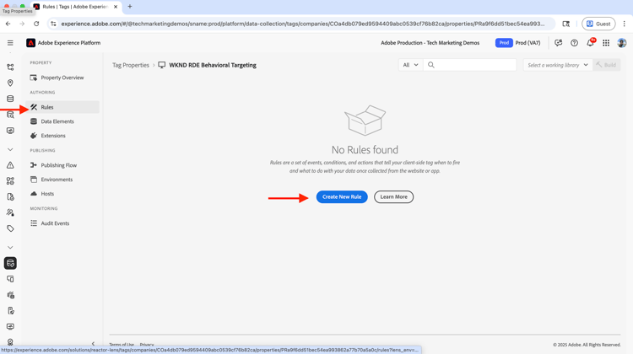Click the search magnifier icon

[430, 65]
